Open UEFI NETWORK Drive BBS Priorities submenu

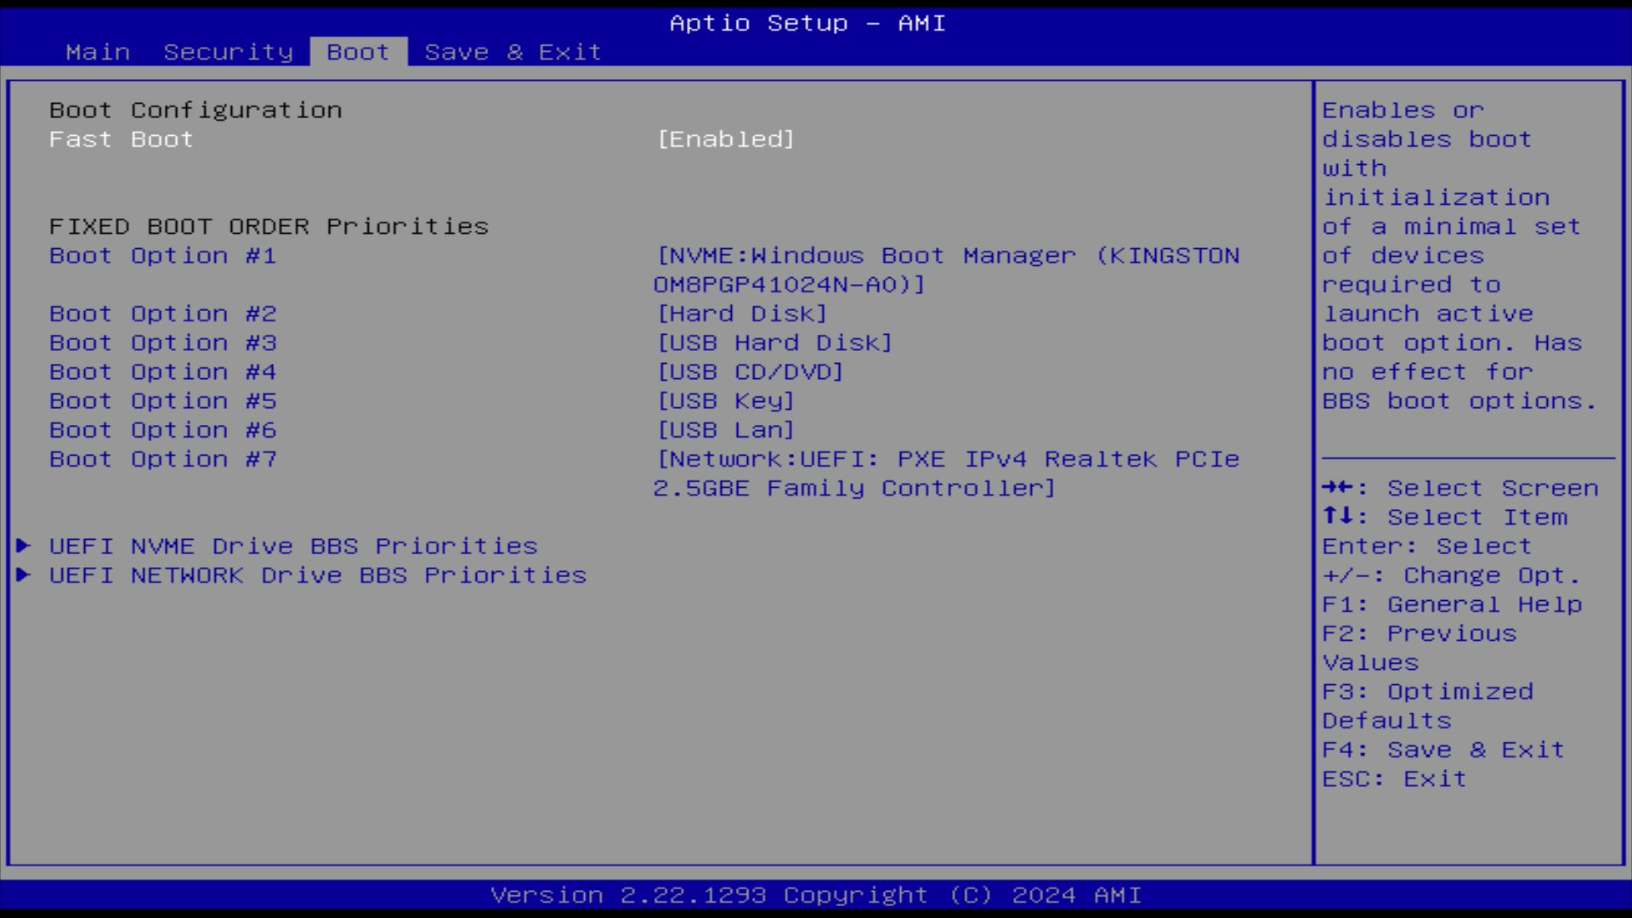pyautogui.click(x=317, y=575)
